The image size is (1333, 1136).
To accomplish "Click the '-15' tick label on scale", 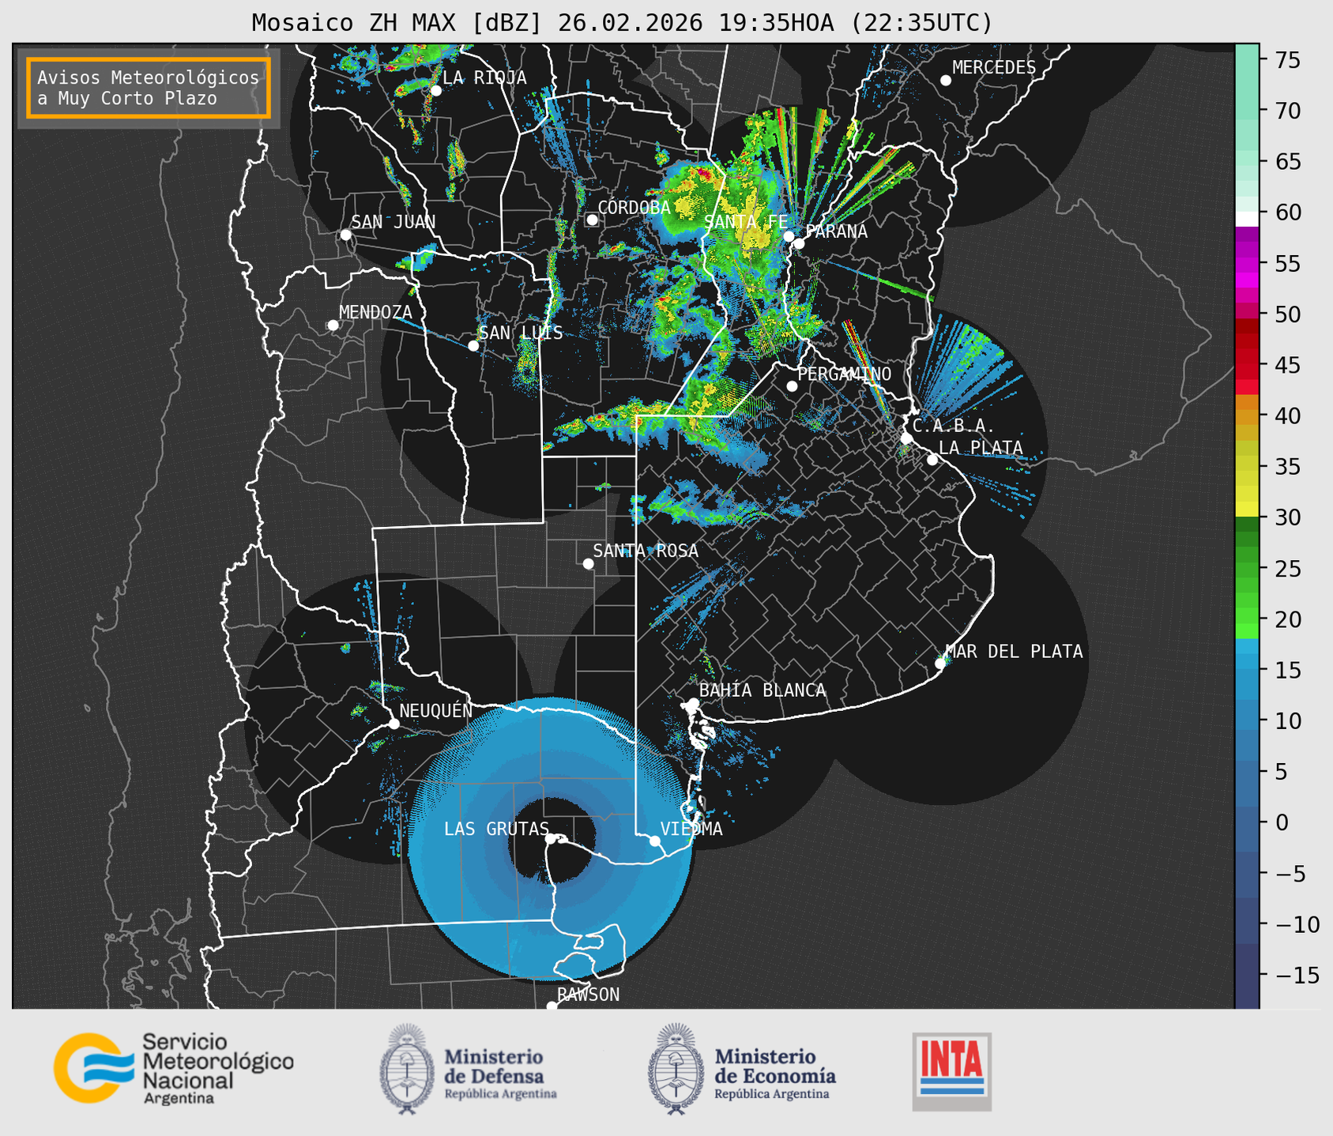I will [1296, 975].
